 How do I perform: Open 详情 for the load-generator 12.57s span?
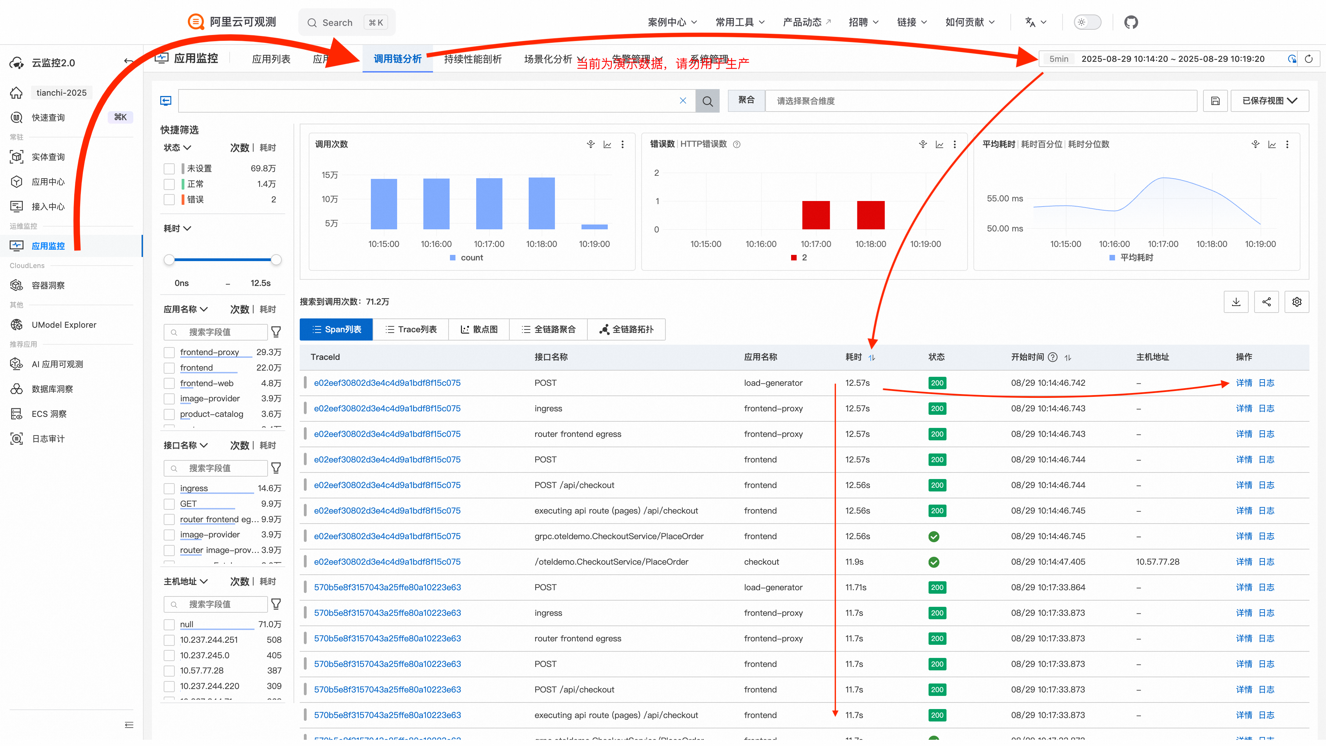click(1243, 383)
